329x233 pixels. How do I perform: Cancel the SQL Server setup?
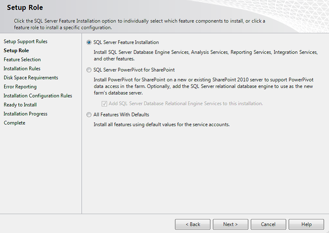click(269, 224)
